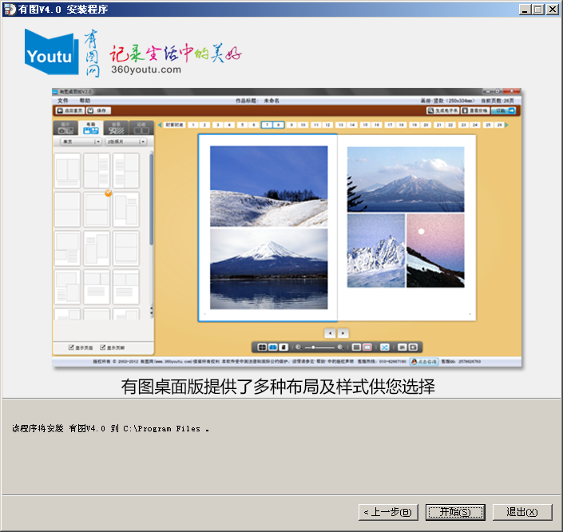Select the 边框 border tab icon

pos(141,128)
